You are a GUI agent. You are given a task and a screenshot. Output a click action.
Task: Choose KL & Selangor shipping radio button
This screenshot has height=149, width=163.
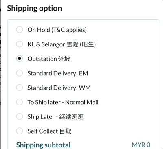tap(20, 44)
